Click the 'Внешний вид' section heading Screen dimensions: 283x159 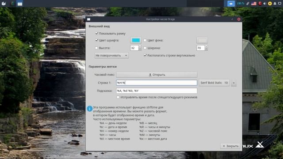[x=99, y=26]
